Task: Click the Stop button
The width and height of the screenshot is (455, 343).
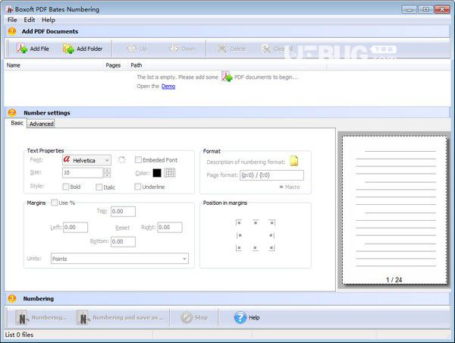Action: click(194, 317)
